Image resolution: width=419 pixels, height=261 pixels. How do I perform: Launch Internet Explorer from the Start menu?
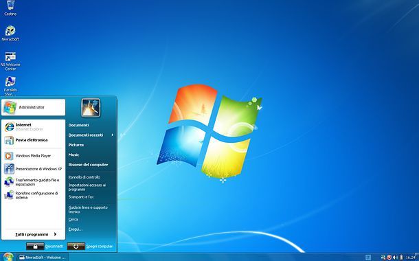(33, 127)
